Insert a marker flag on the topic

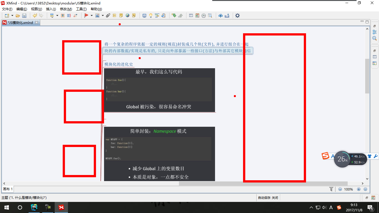pyautogui.click(x=86, y=16)
